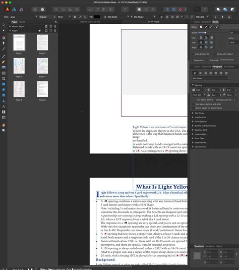Choose the Dashed line stroke style
239x270 pixels.
pyautogui.click(x=212, y=27)
